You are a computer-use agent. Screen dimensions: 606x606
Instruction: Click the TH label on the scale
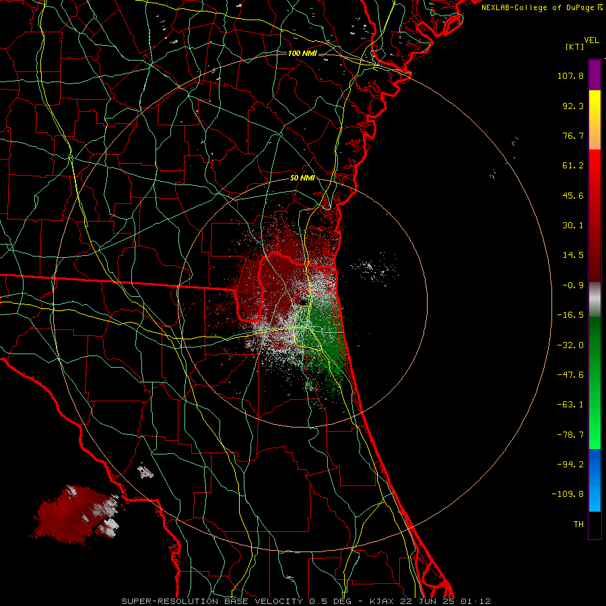click(x=578, y=525)
